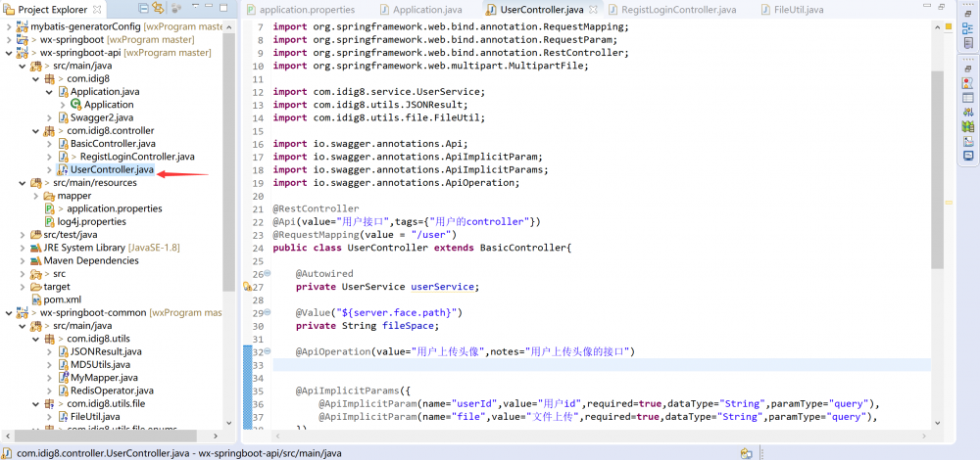Expand the wx-springboot project node
The image size is (980, 460).
click(x=8, y=40)
